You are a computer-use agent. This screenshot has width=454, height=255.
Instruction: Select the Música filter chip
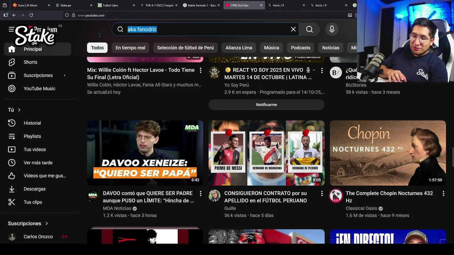pos(272,47)
